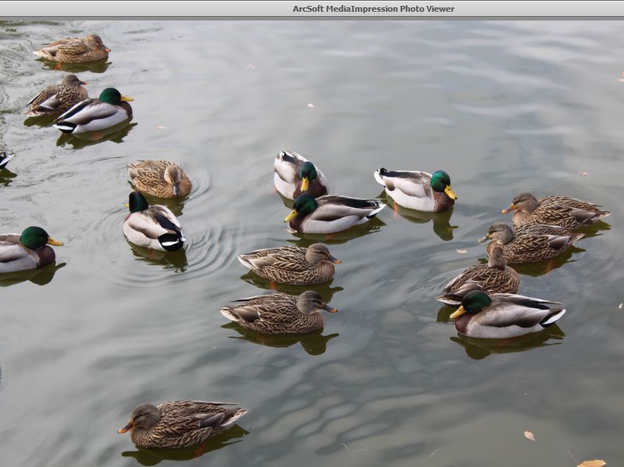Click the ArcSoft MediaImpression Photo Viewer title
This screenshot has height=467, width=624.
pyautogui.click(x=373, y=9)
